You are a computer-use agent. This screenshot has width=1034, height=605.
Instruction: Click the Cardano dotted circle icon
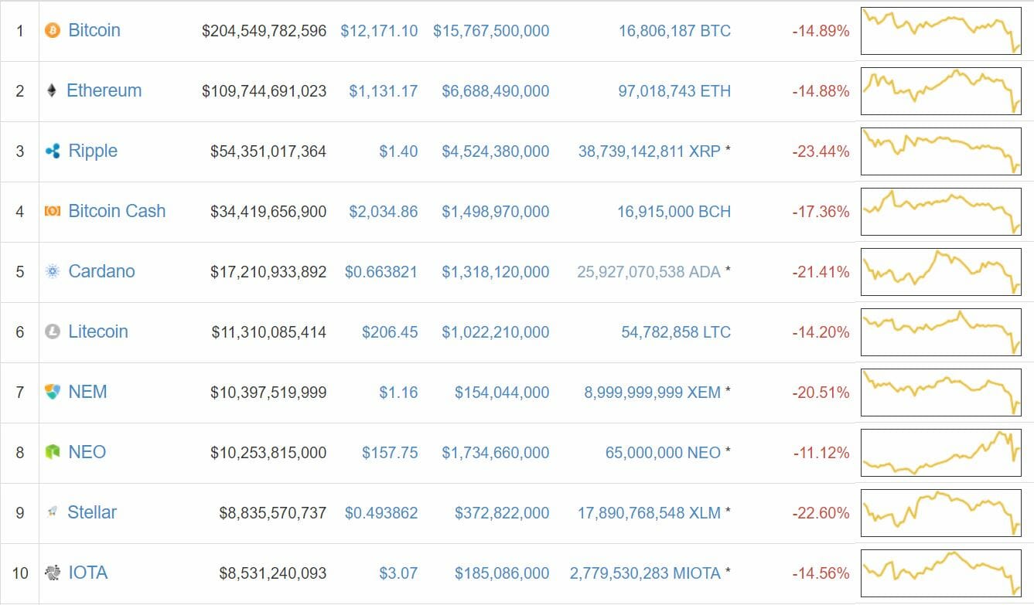pyautogui.click(x=53, y=272)
